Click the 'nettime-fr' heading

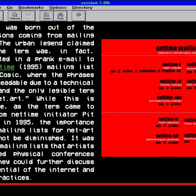(169, 119)
